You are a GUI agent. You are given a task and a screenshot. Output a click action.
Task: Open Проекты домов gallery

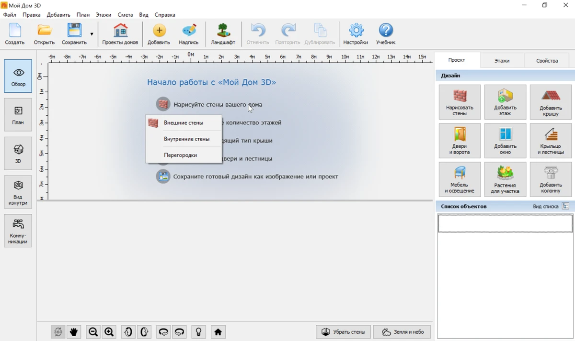point(120,33)
